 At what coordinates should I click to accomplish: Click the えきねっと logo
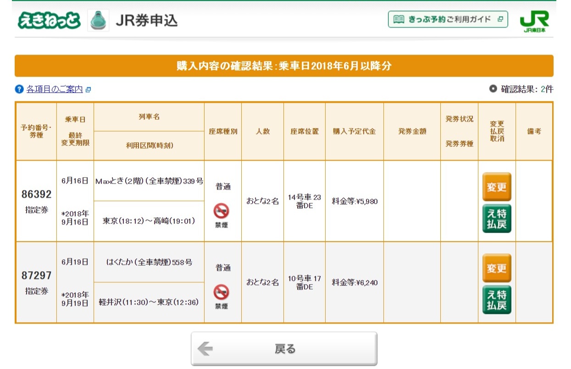pos(49,20)
